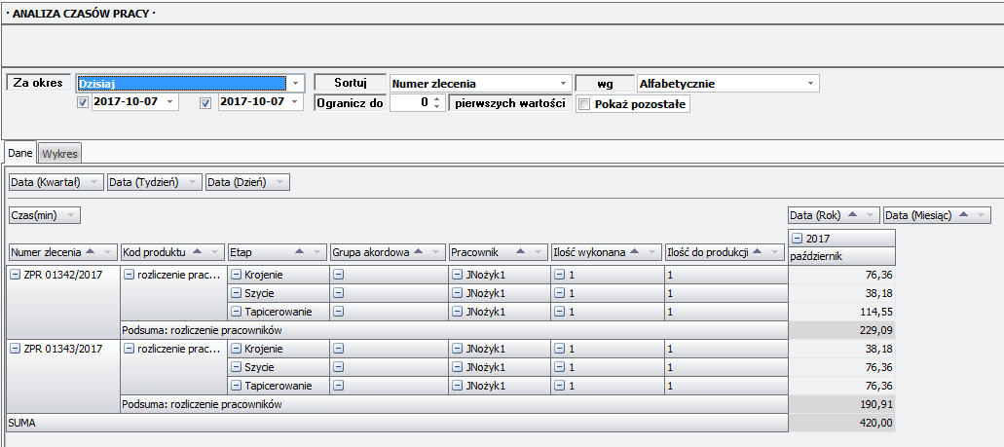This screenshot has height=447, width=1004.
Task: Increase the Ogranicz do value with up arrow
Action: pos(437,98)
